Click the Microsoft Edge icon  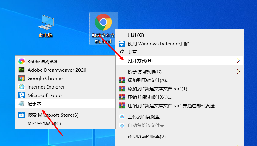coord(22,95)
